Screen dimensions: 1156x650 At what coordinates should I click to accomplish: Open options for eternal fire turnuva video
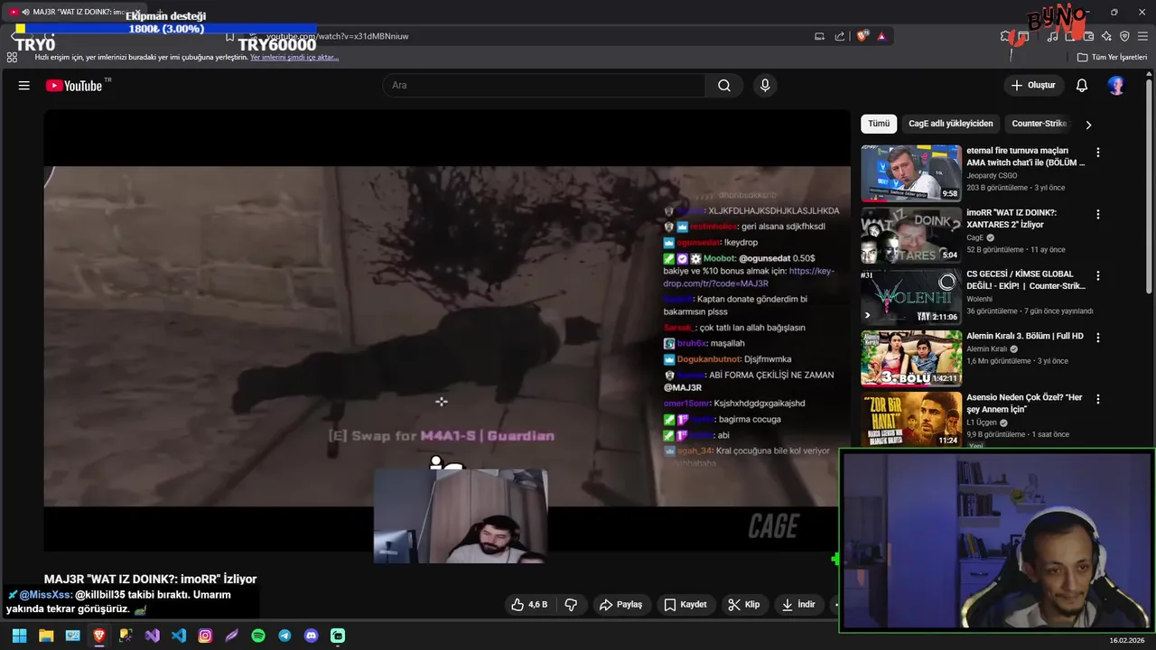1098,153
